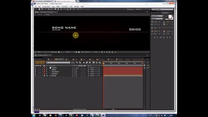This screenshot has width=208, height=117.
Task: Expand the Author layer properties triangle
Action: click(x=43, y=70)
